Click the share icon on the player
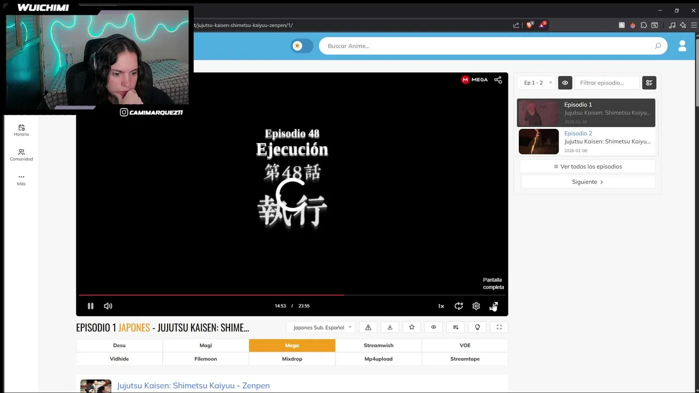This screenshot has height=393, width=699. coord(498,80)
